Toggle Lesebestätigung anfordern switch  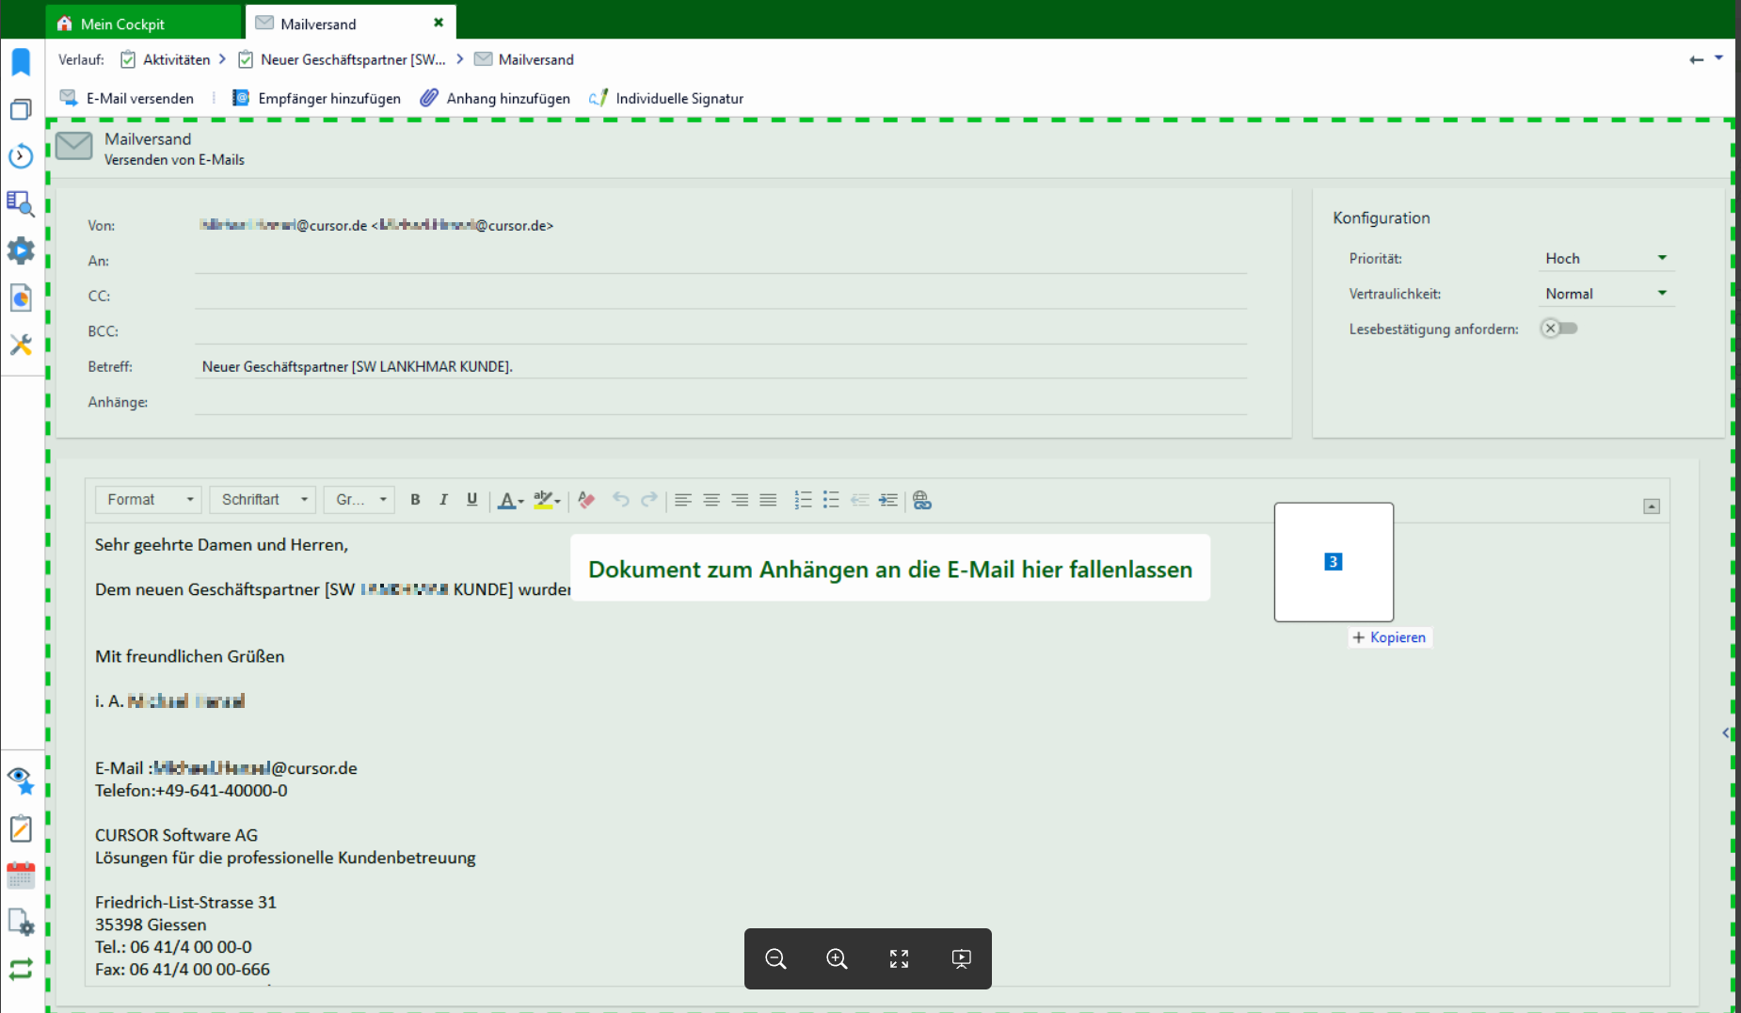pyautogui.click(x=1558, y=329)
